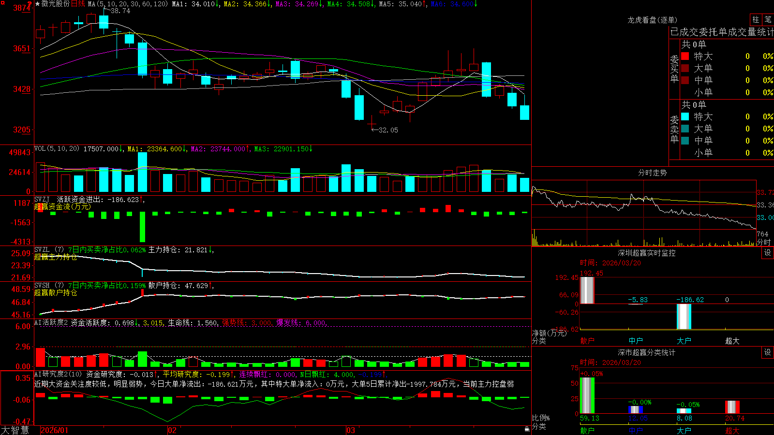The height and width of the screenshot is (435, 774).
Task: Select the SVZL (7) indicator label
Action: 49,250
